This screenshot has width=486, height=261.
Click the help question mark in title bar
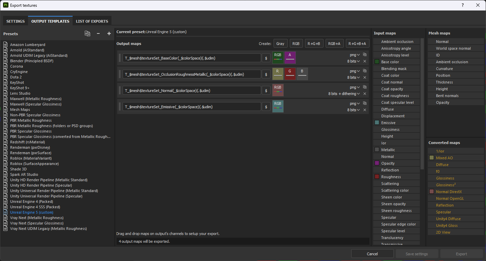click(x=462, y=5)
